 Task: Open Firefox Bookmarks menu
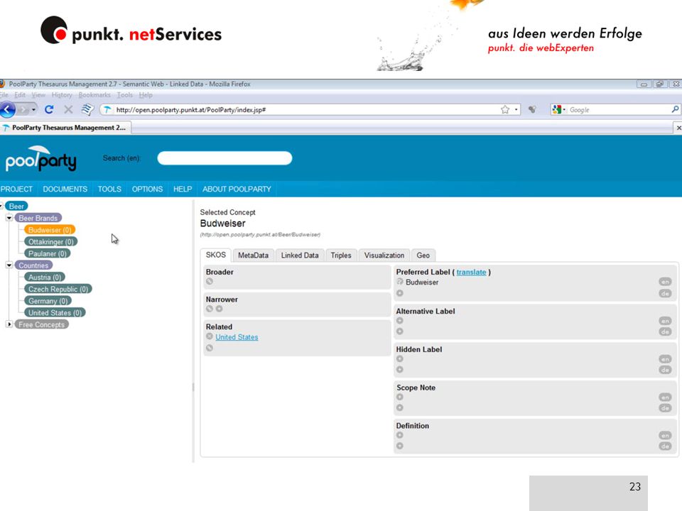coord(94,95)
